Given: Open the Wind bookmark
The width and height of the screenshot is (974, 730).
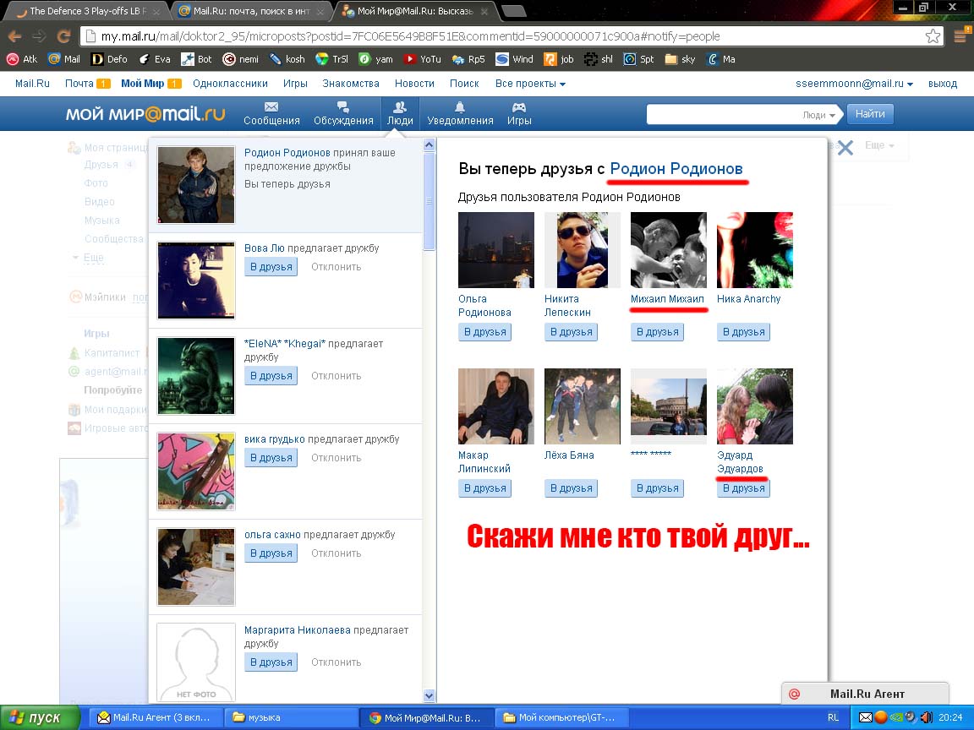Looking at the screenshot, I should click(x=514, y=59).
